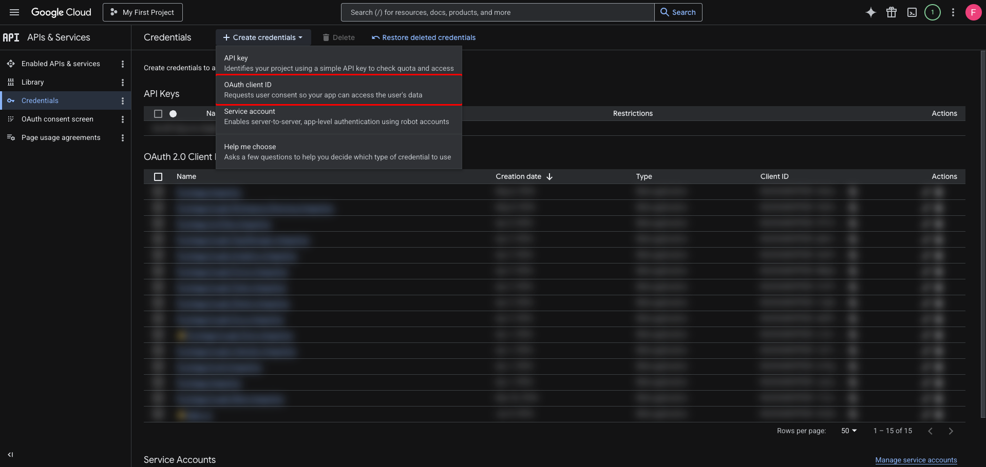Click the Restrictions column header
The image size is (986, 467).
pyautogui.click(x=633, y=113)
